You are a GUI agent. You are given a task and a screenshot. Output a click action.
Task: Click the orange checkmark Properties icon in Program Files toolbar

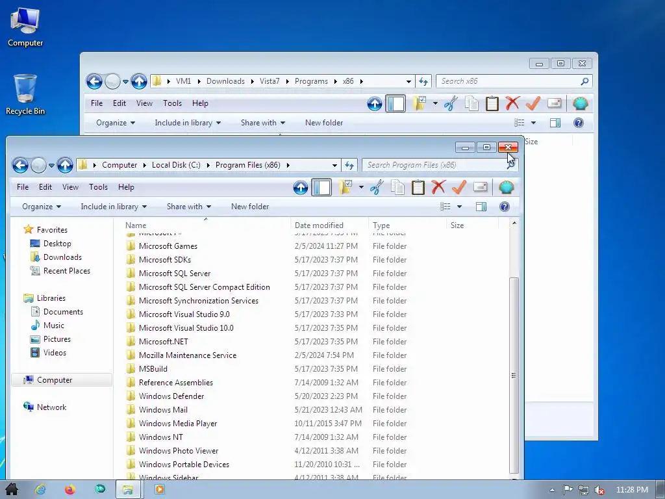click(x=459, y=187)
